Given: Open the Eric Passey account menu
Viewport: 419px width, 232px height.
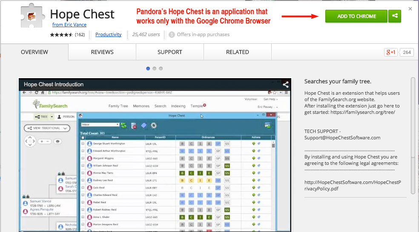Looking at the screenshot, I should [x=267, y=107].
